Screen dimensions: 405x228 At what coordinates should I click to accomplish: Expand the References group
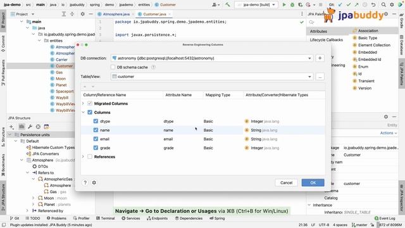(x=83, y=156)
